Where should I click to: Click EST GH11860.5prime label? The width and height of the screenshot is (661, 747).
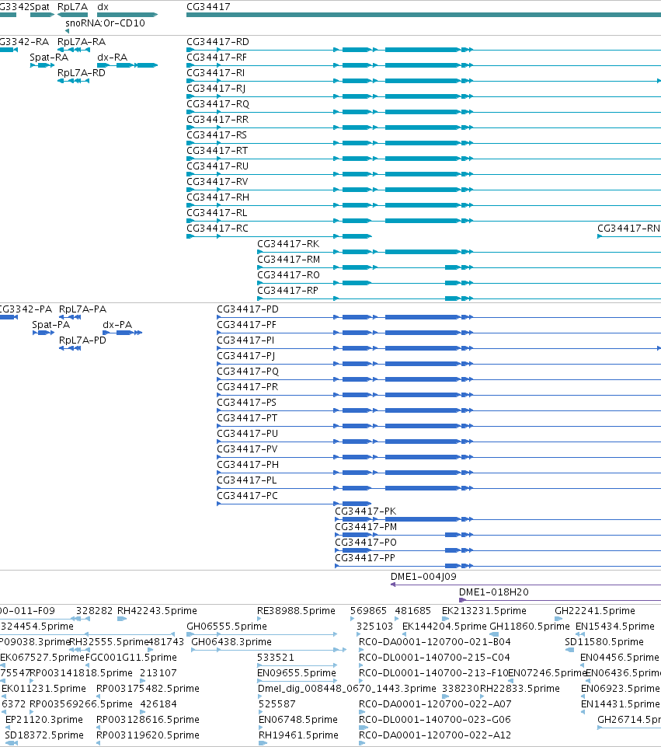coord(530,626)
